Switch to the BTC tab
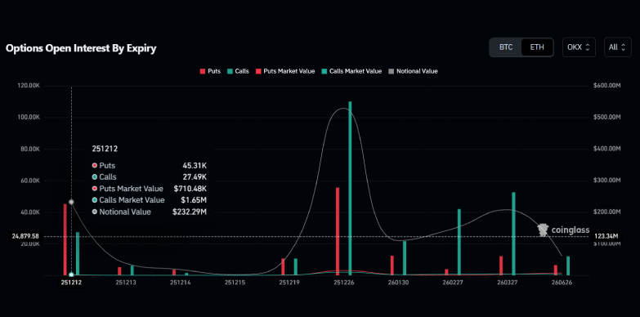 [506, 47]
